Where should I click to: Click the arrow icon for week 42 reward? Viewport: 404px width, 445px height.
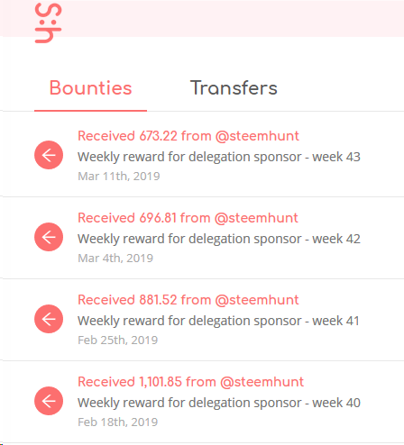click(x=49, y=237)
